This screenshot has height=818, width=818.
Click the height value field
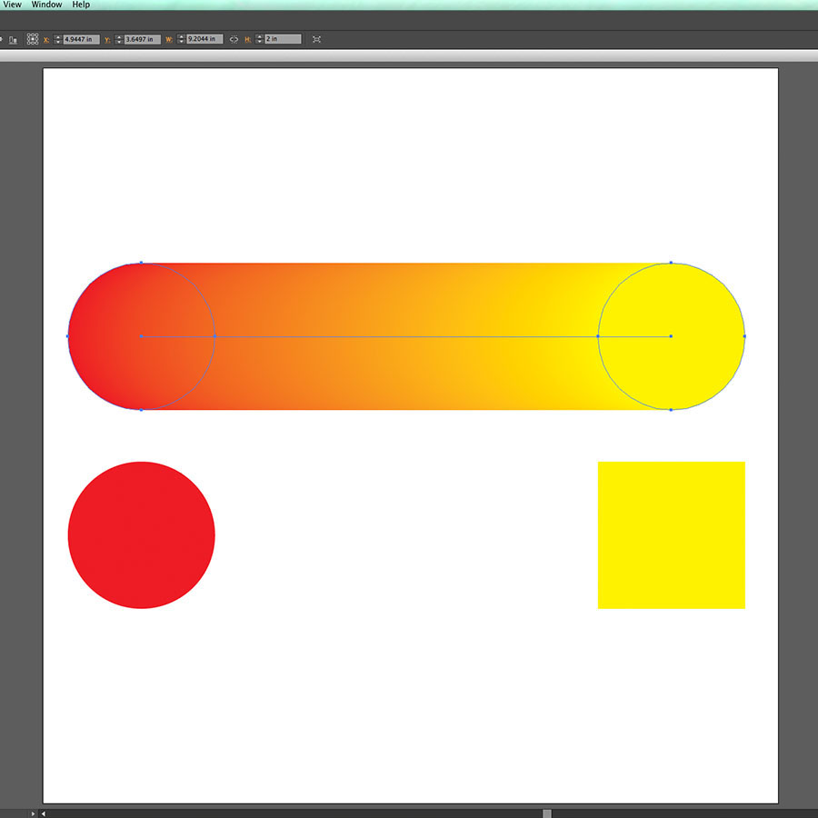[x=283, y=39]
